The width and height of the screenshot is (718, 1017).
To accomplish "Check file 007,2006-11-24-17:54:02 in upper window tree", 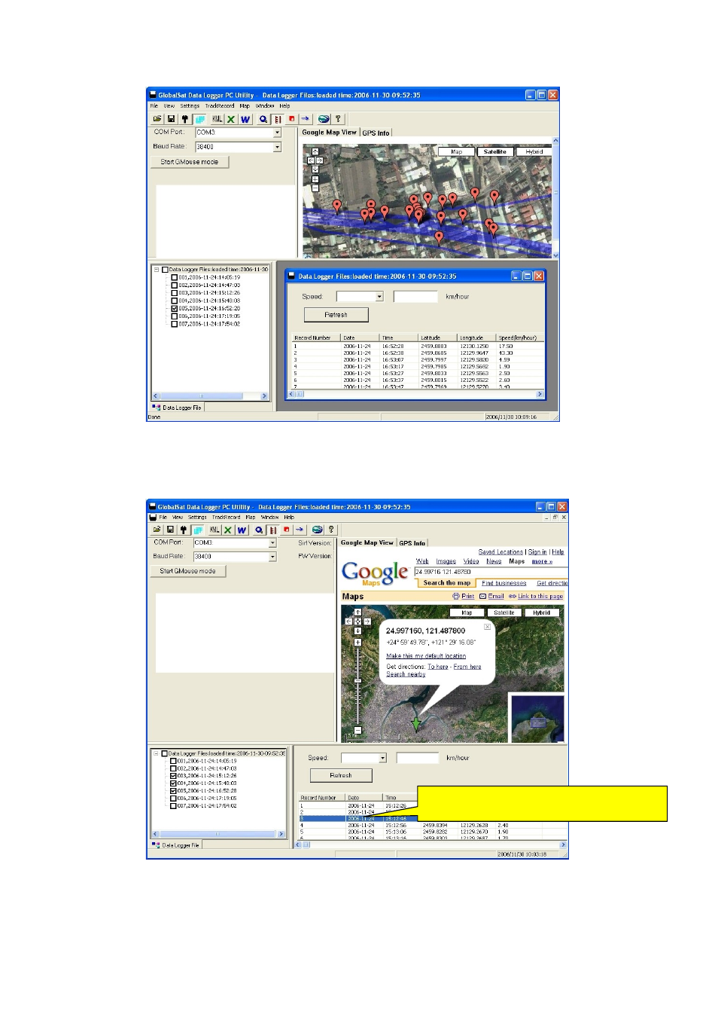I will [175, 324].
